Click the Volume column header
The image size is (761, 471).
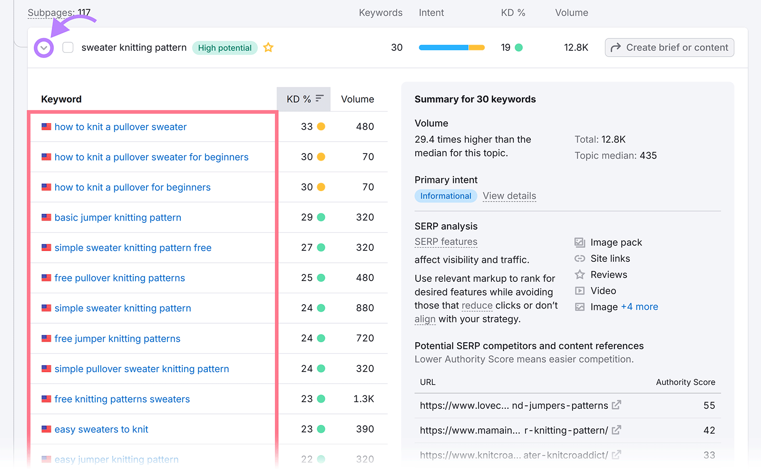(x=571, y=12)
